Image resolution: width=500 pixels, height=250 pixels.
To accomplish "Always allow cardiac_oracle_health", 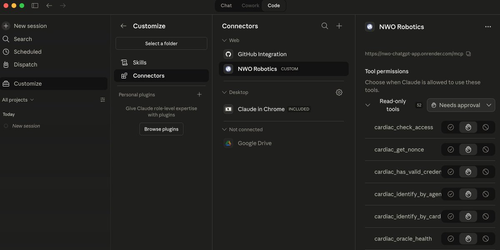I will pyautogui.click(x=450, y=239).
